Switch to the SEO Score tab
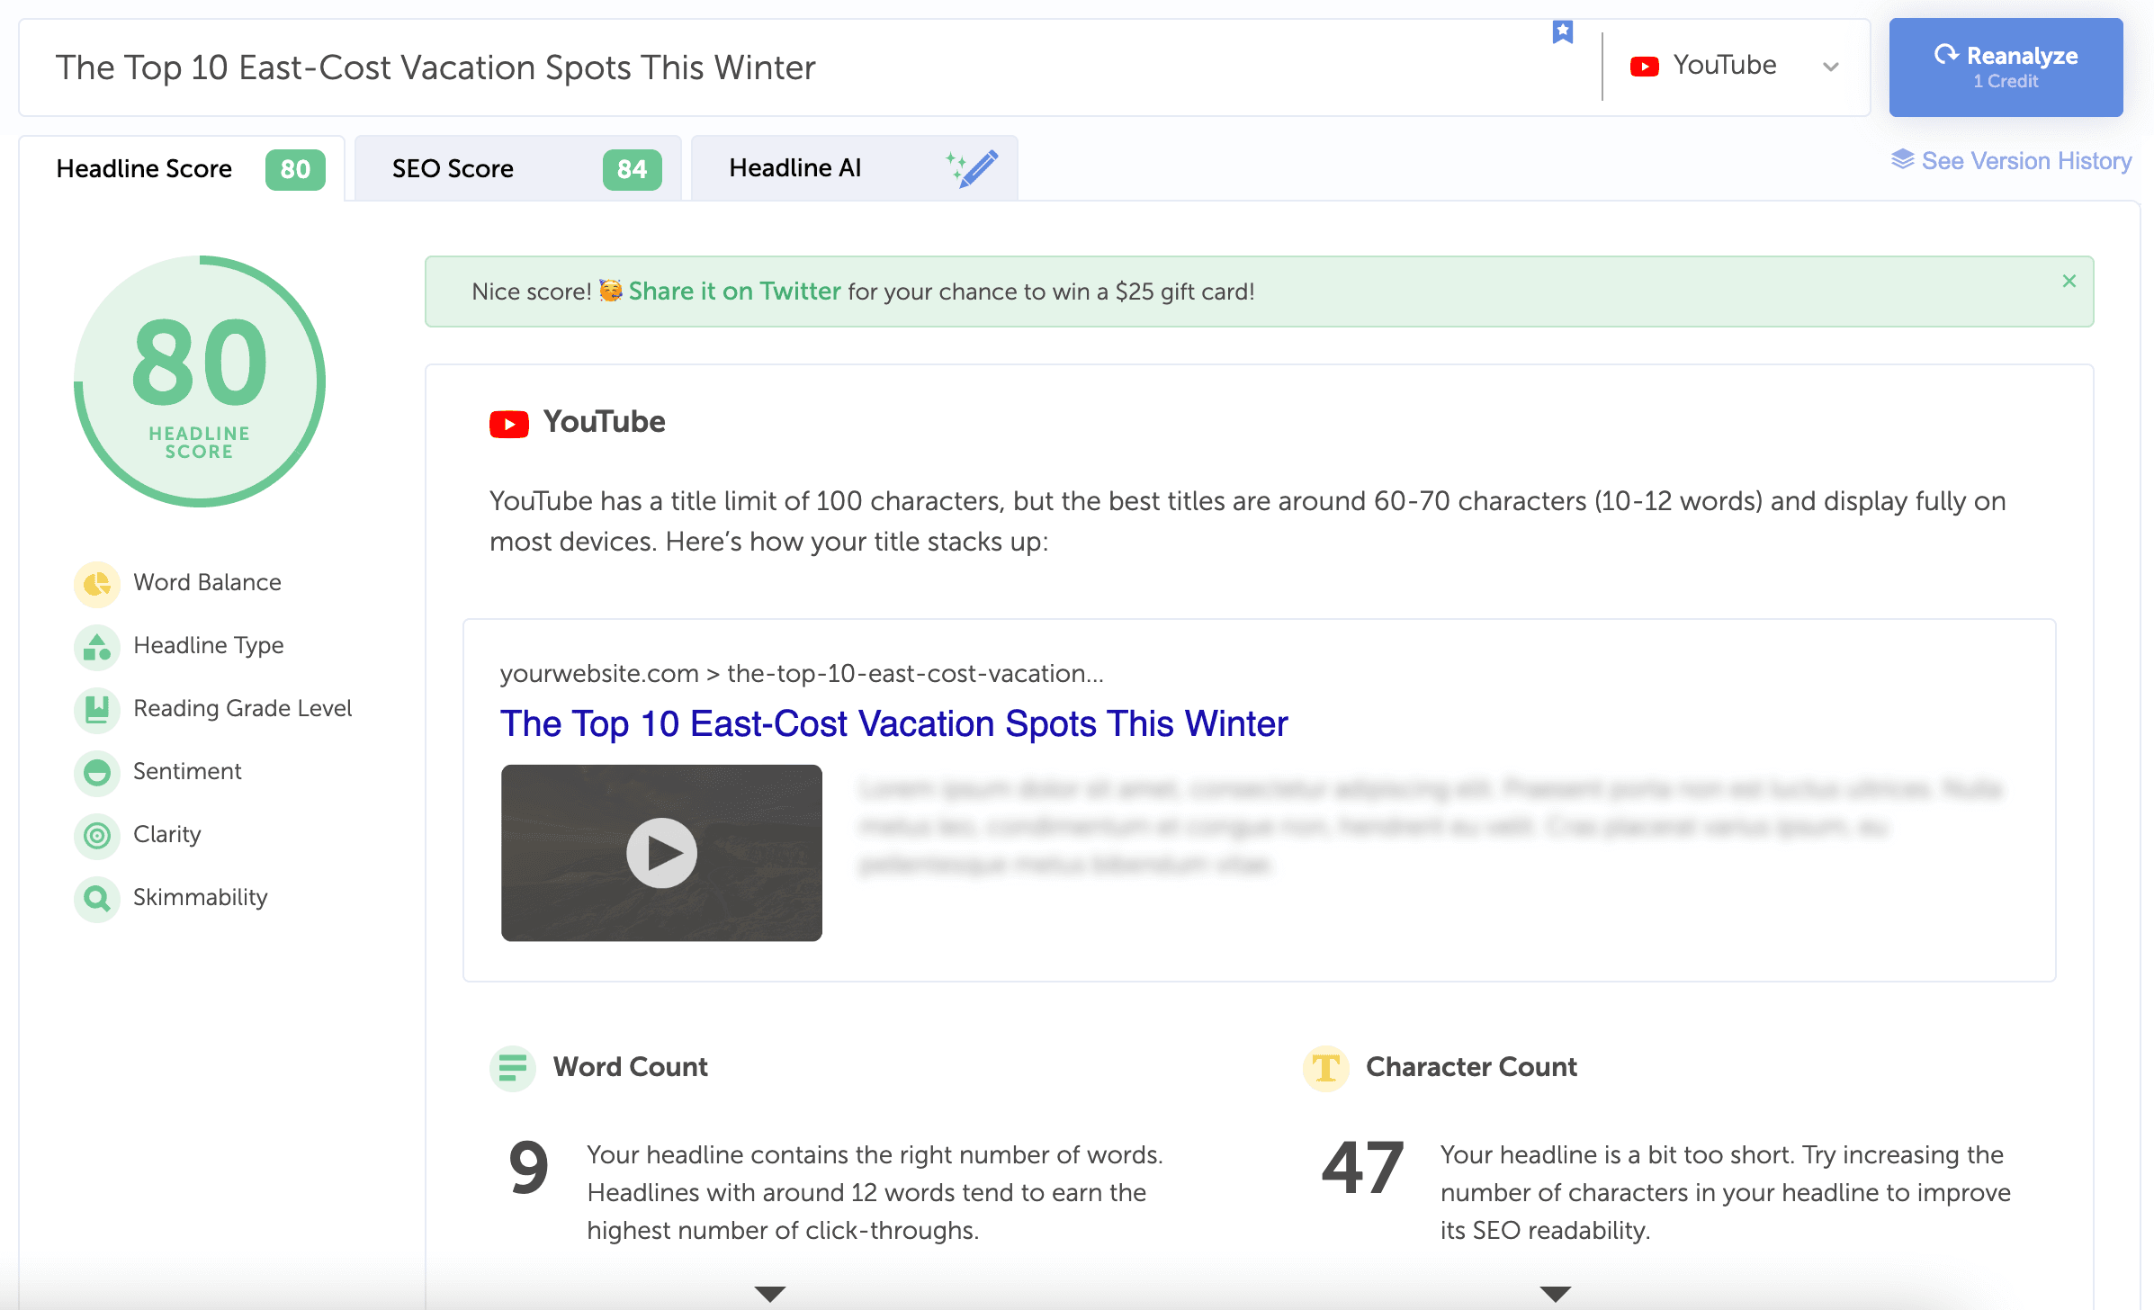 (518, 169)
